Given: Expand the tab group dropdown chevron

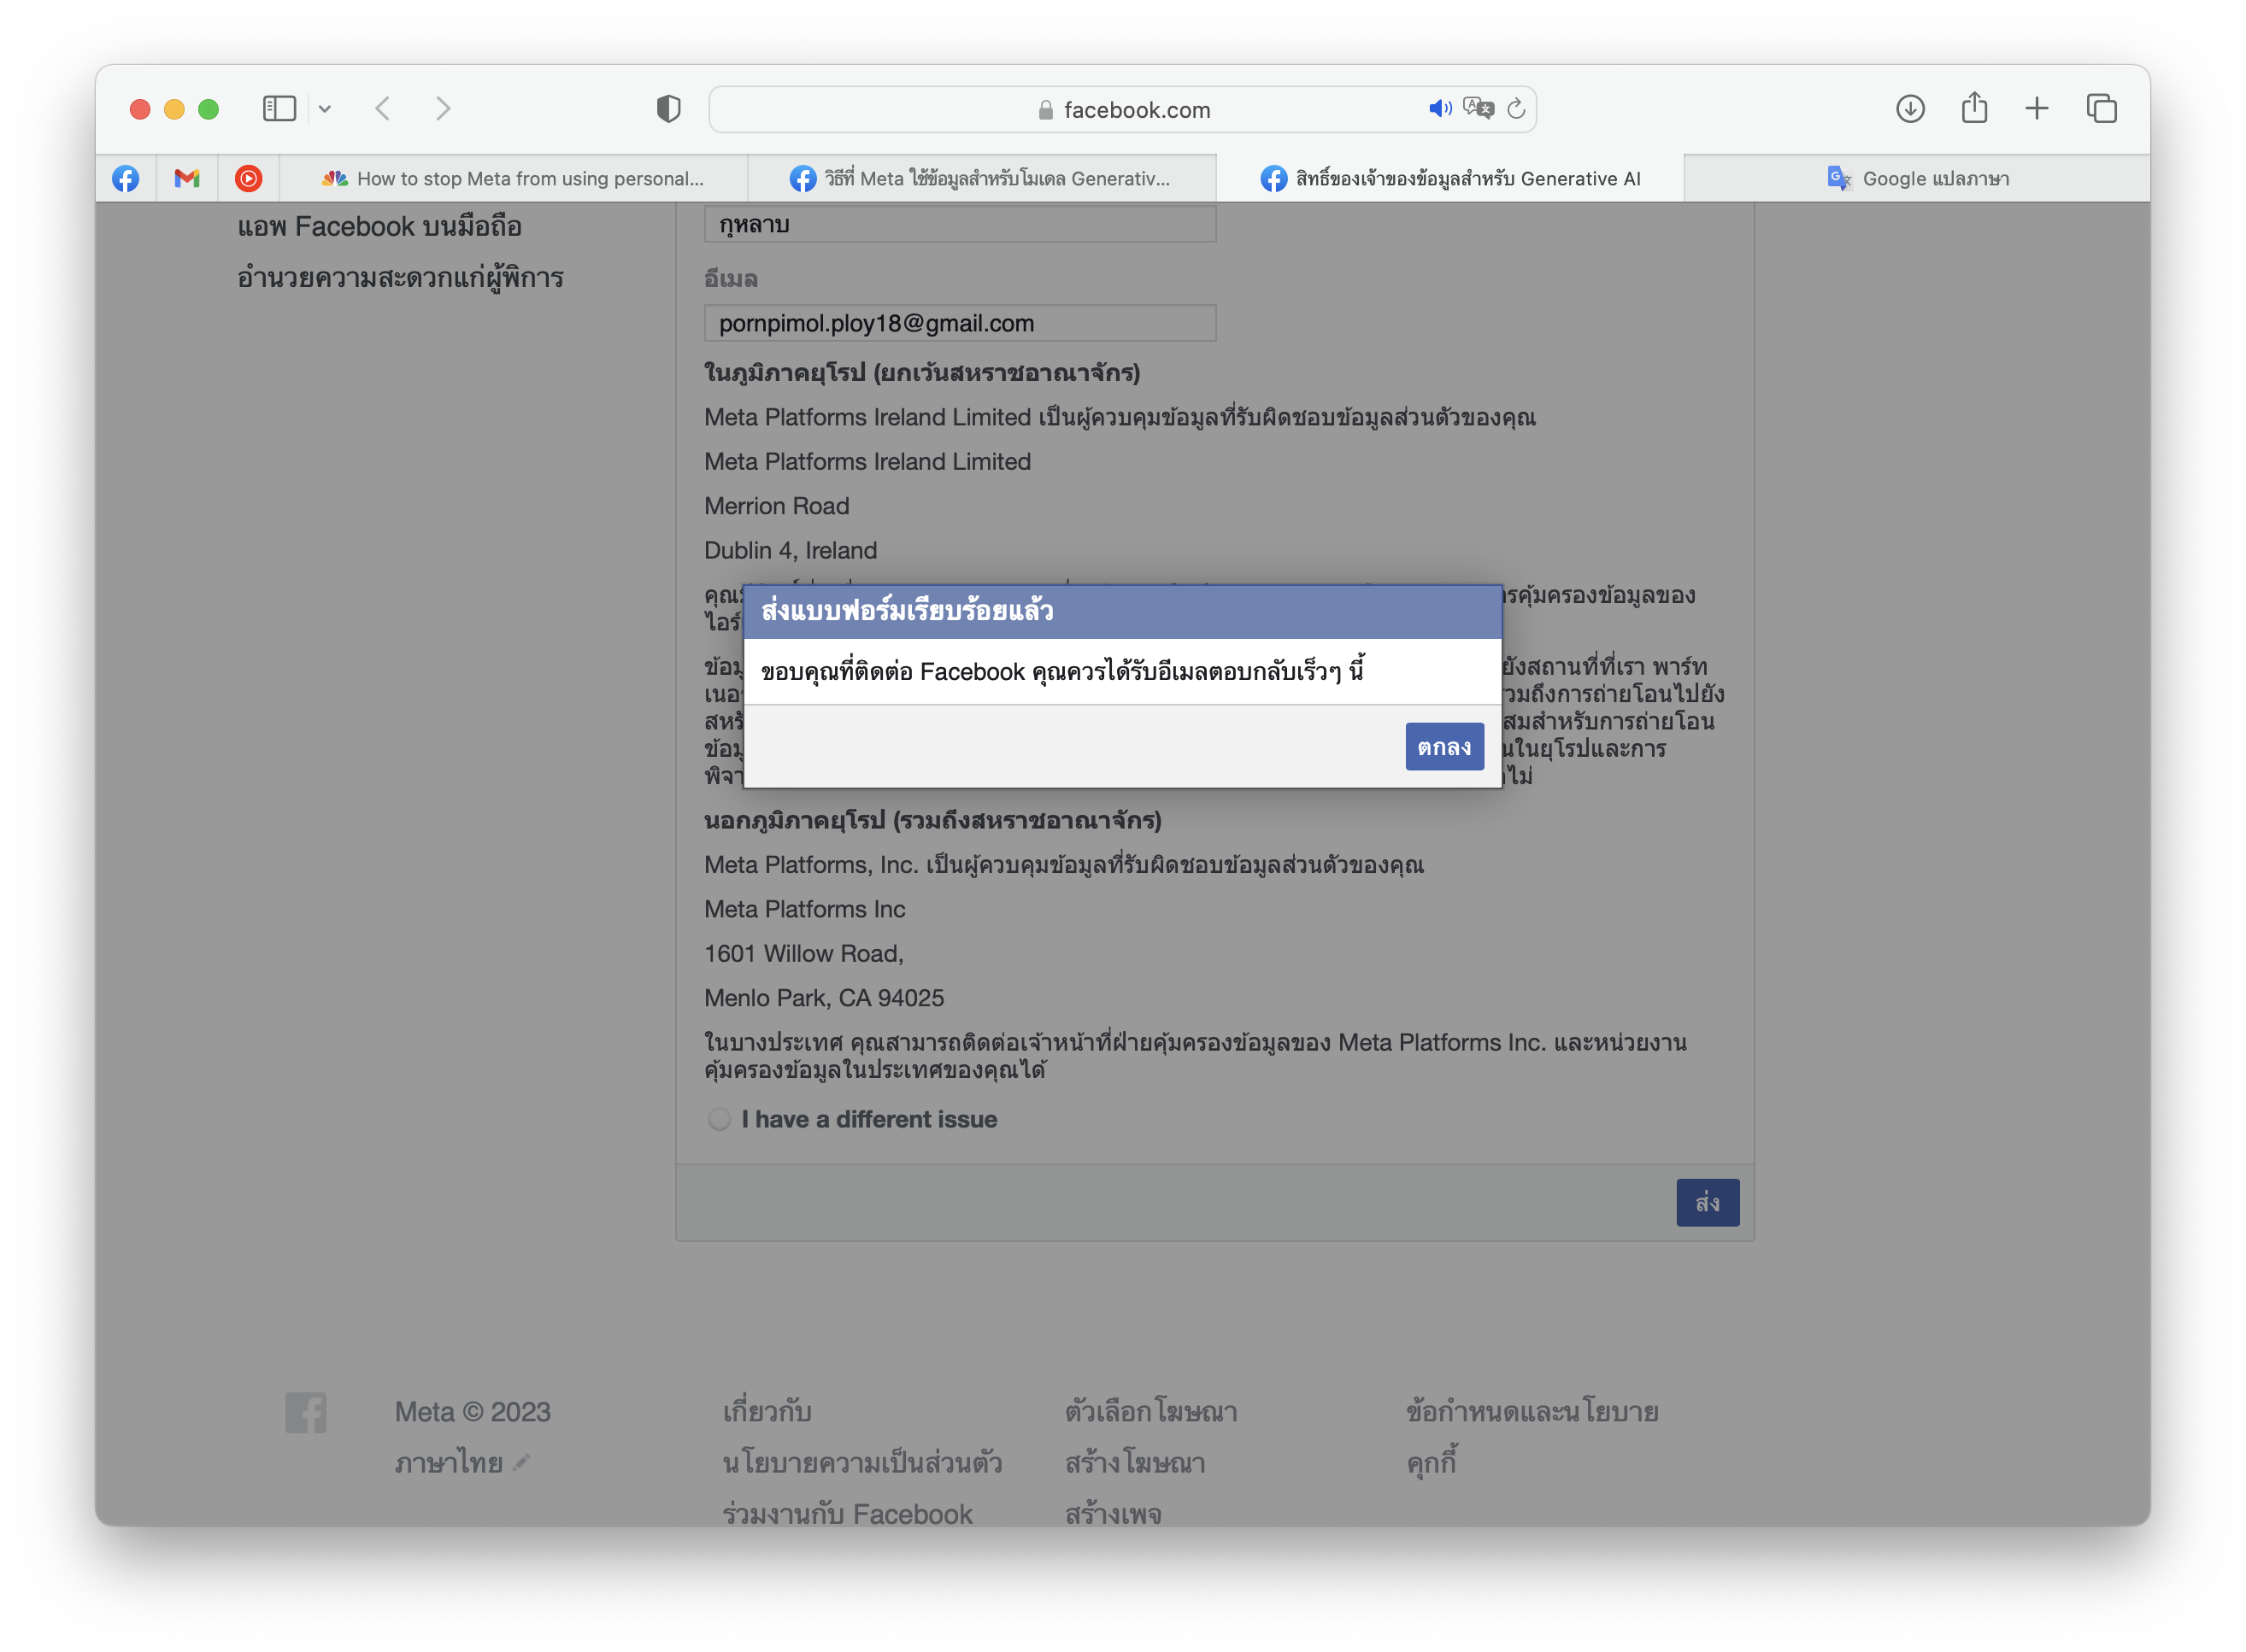Looking at the screenshot, I should [325, 108].
